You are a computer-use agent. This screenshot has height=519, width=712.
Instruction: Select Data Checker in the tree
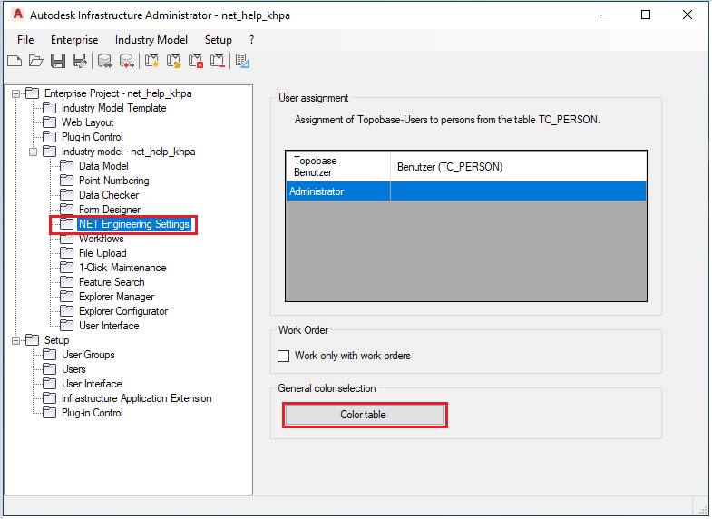tap(108, 195)
